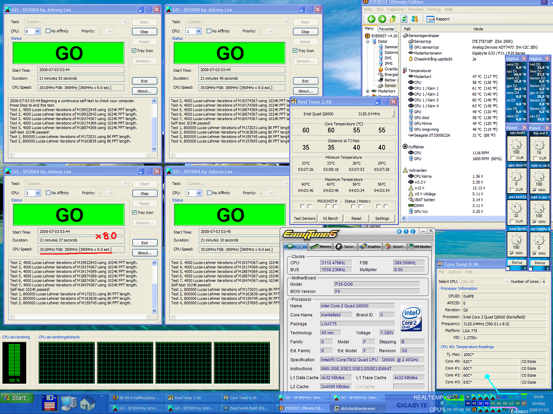Select DMI in the EVEREST tree
Viewport: 553px width, 414px height.
coord(385,58)
